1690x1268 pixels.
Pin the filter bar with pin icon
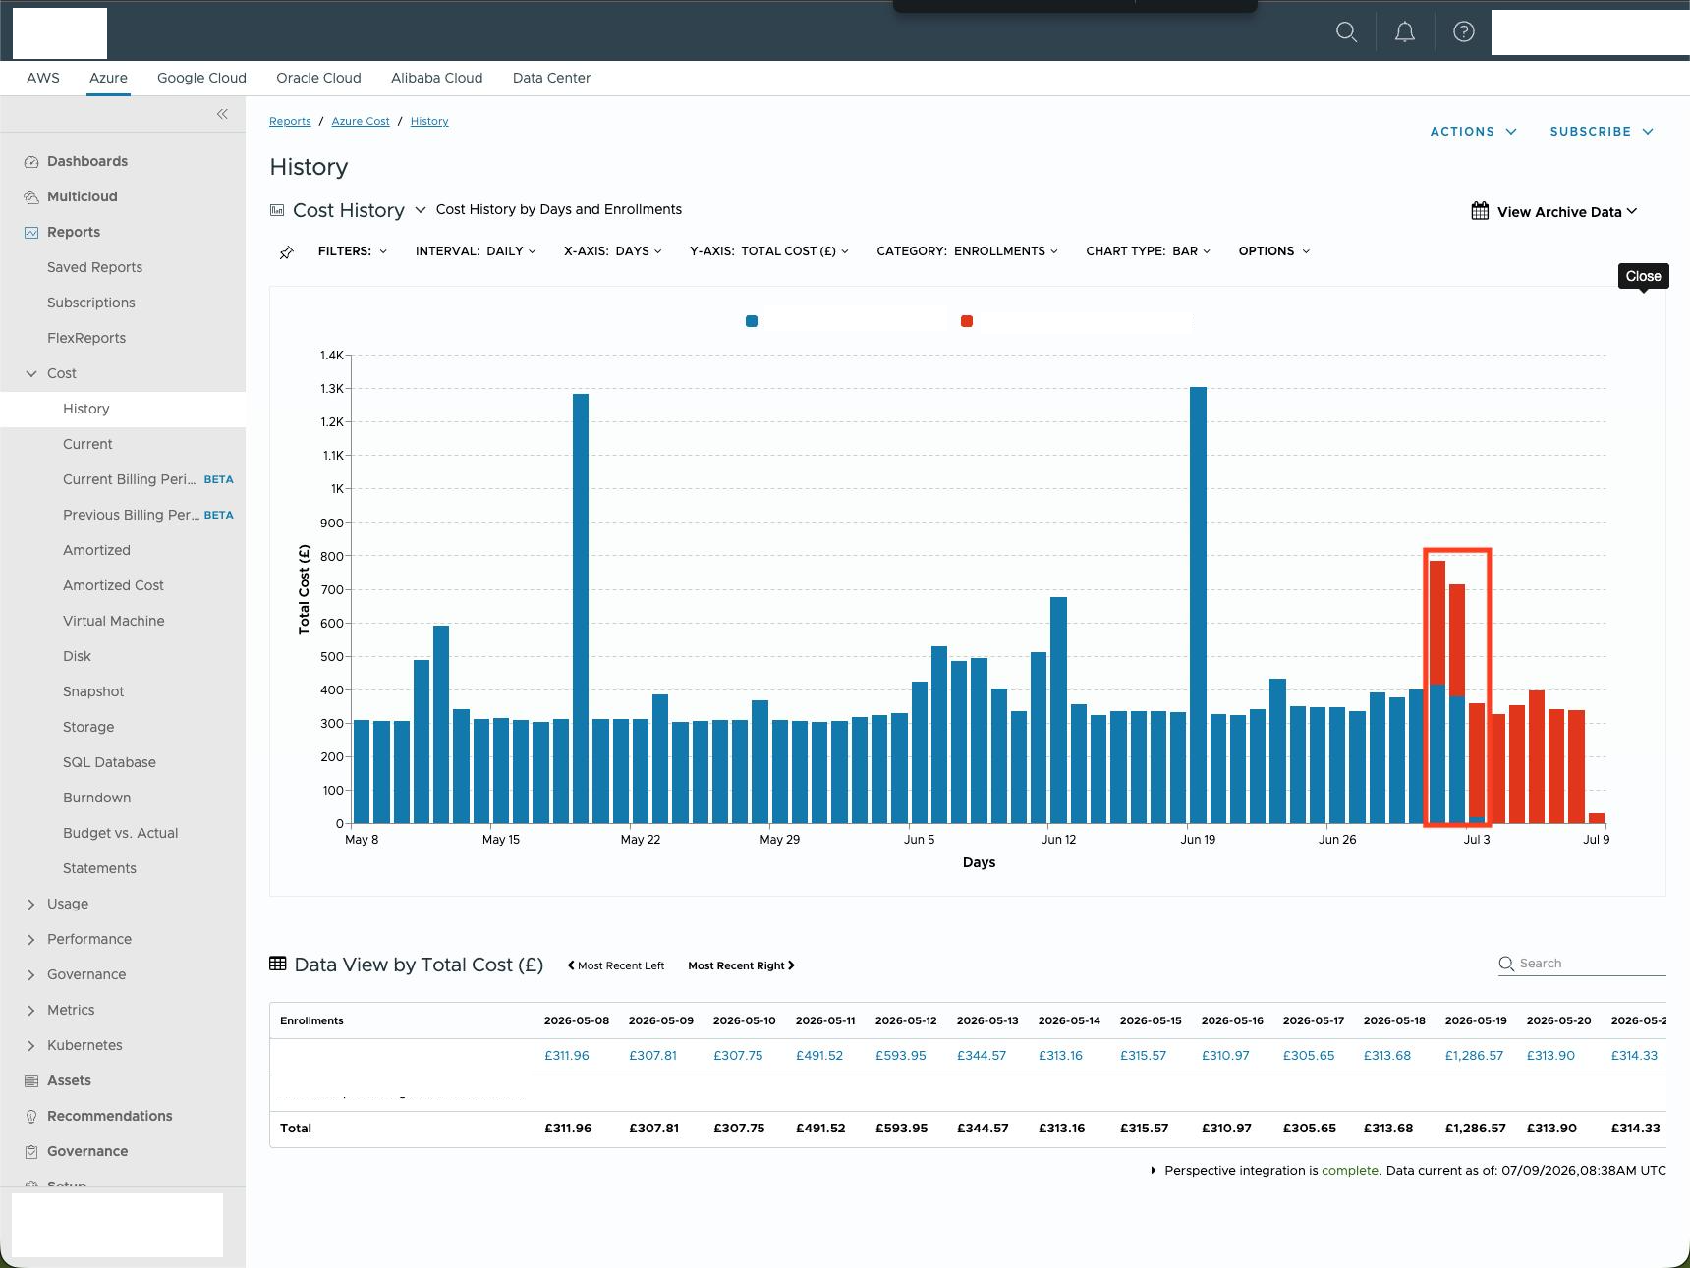coord(286,252)
